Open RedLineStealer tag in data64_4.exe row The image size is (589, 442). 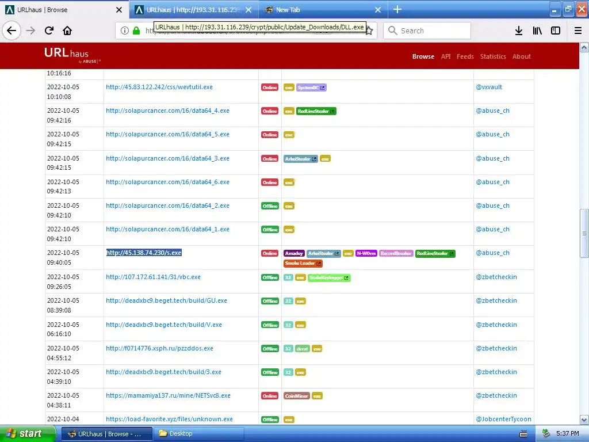(316, 111)
